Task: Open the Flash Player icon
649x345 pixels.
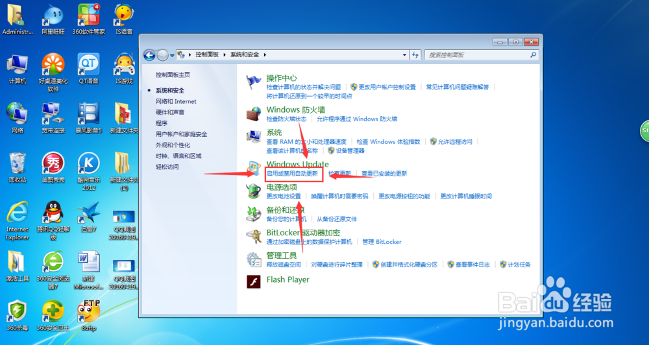Action: point(253,281)
